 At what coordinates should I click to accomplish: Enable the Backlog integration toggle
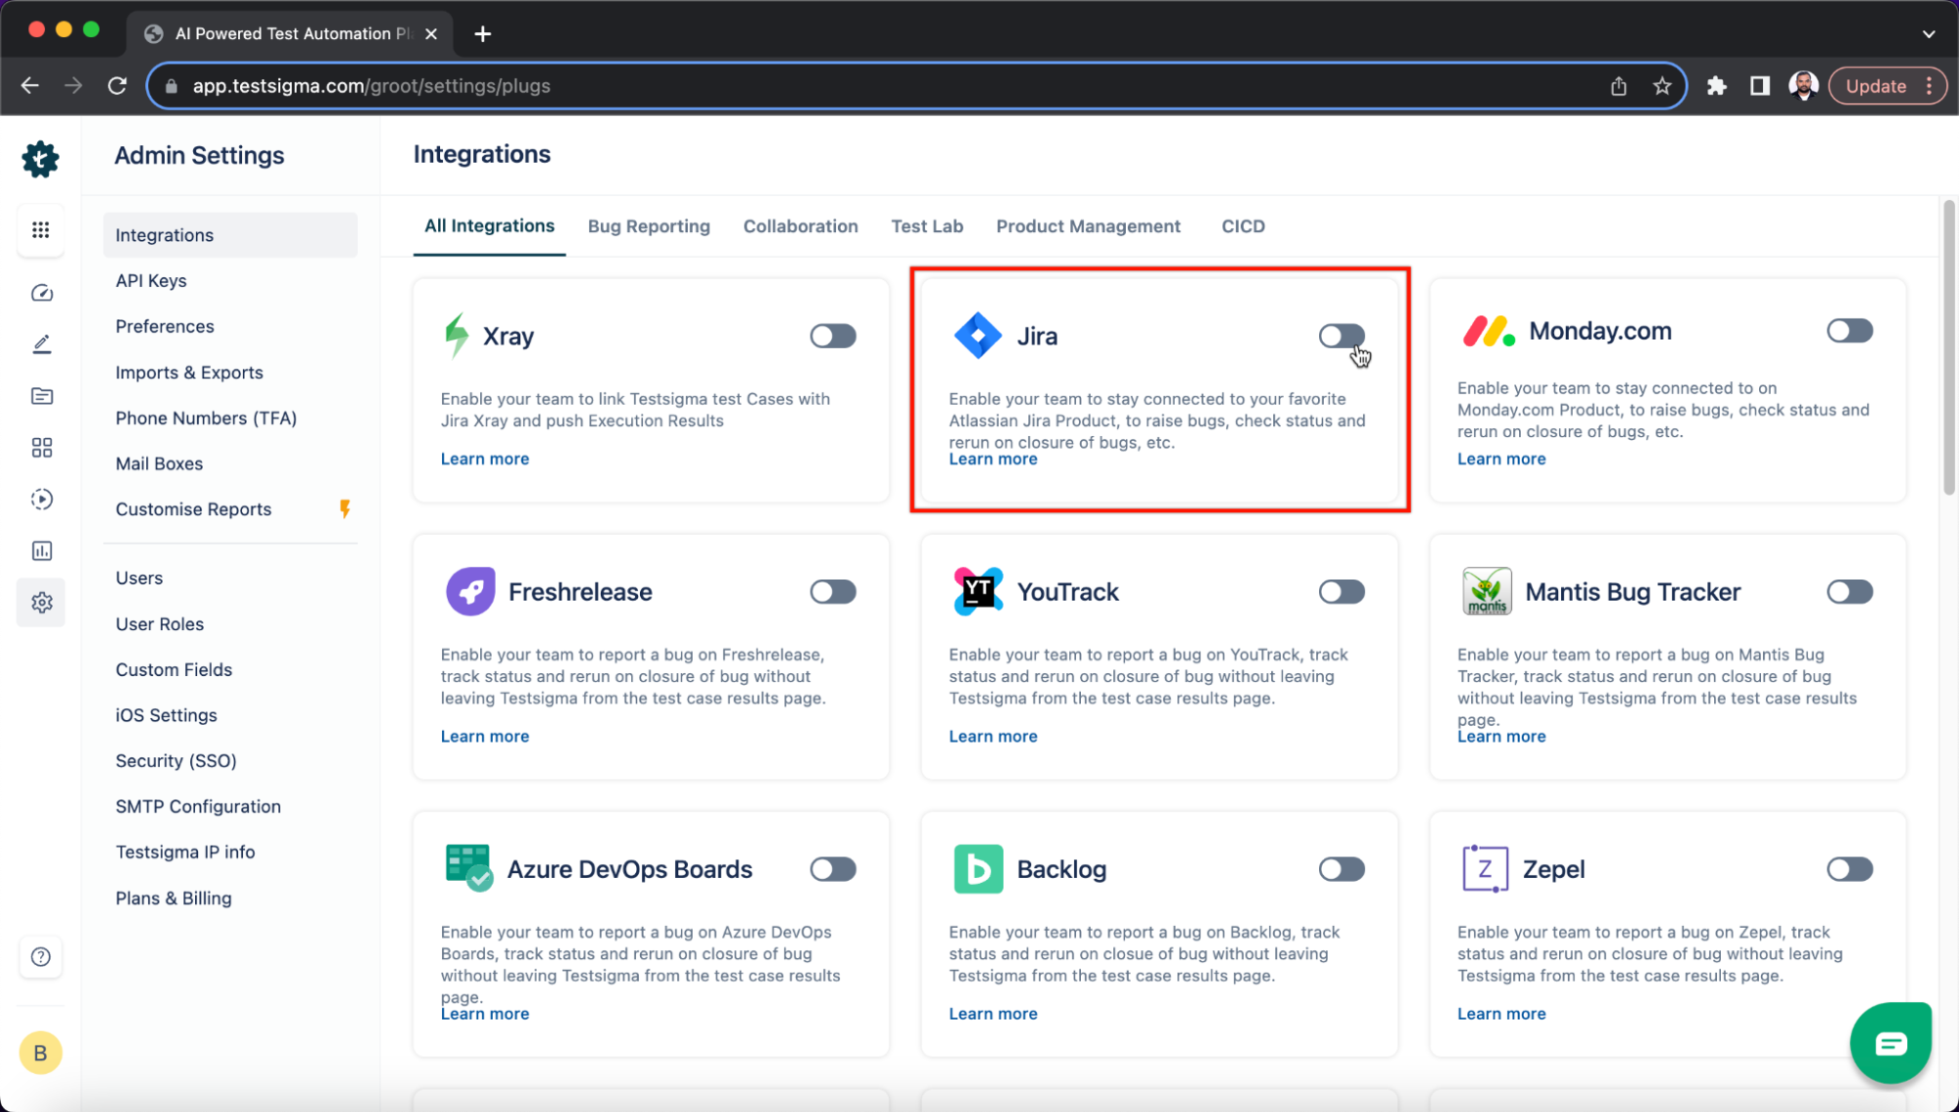pyautogui.click(x=1341, y=869)
